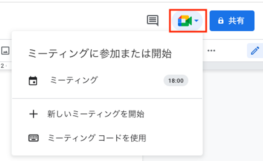Expand the Meet dropdown arrow

196,21
